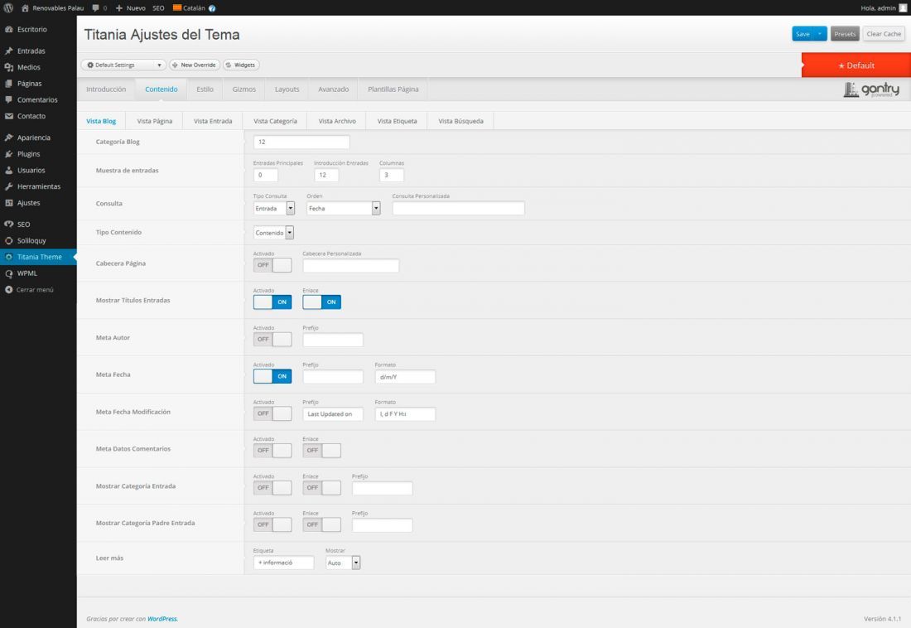Image resolution: width=911 pixels, height=628 pixels.
Task: Follow the WordPress footer link
Action: tap(162, 619)
